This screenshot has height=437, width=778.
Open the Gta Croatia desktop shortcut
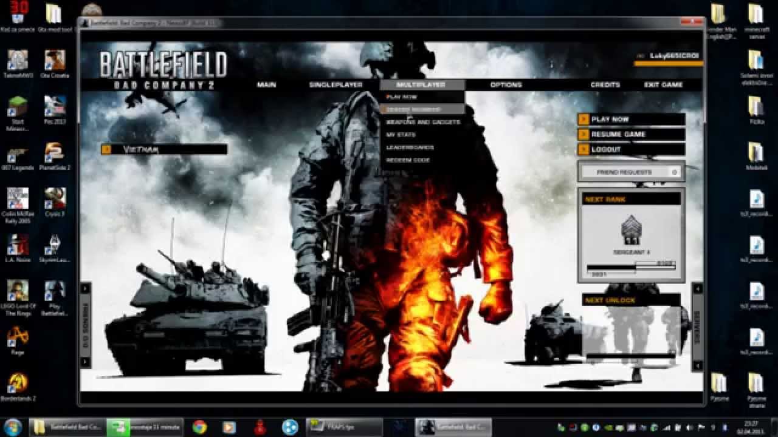point(55,64)
